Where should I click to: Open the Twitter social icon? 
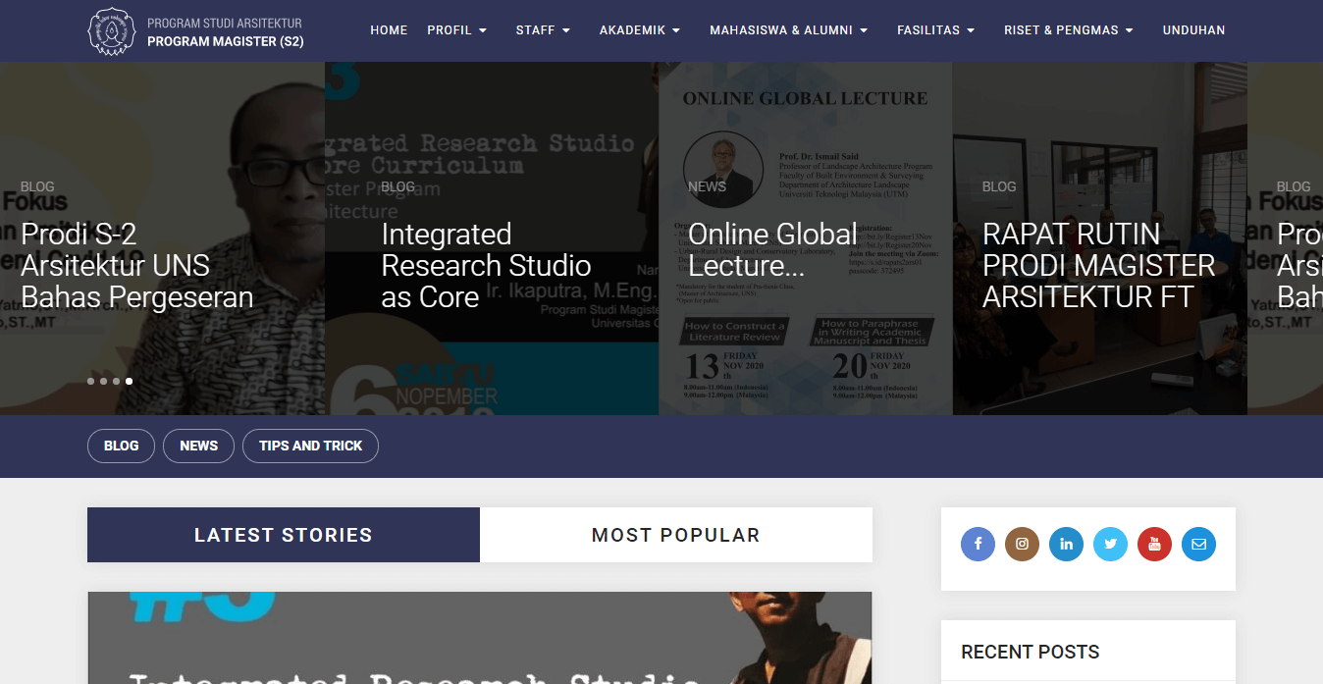point(1110,544)
